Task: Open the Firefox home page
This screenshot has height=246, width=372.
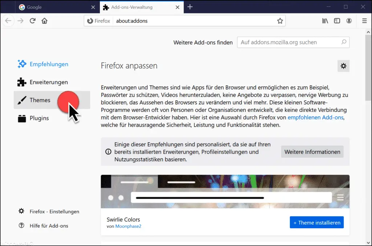Action: [44, 21]
